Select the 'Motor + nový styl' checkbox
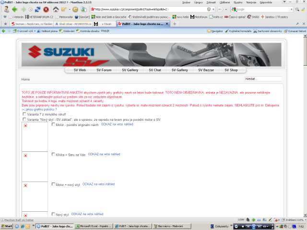The width and height of the screenshot is (307, 230). (x=53, y=184)
